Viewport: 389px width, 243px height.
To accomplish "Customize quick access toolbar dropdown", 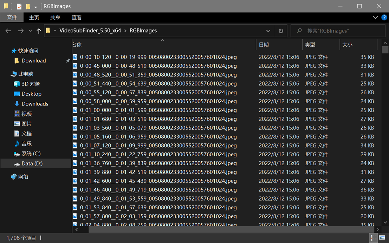I will tap(35, 7).
